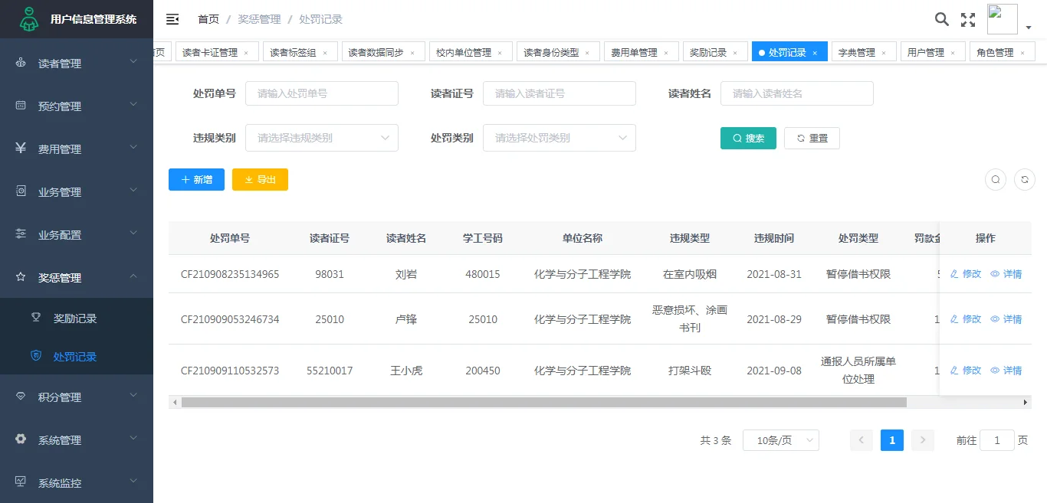Click 修改 for 王小虎's record

966,371
